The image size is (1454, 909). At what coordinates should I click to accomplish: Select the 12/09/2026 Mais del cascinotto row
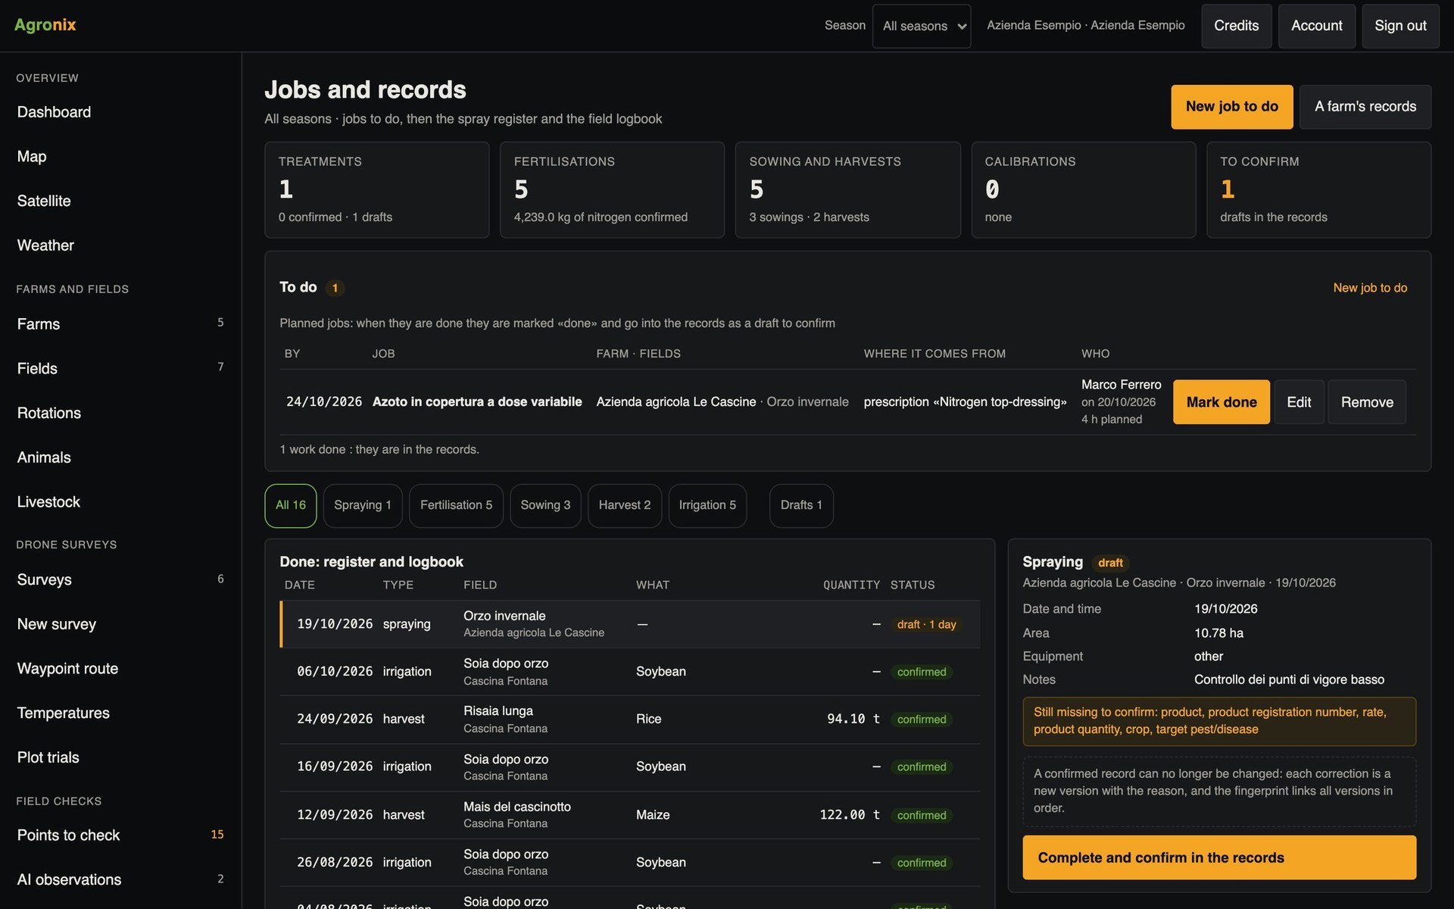click(x=630, y=815)
